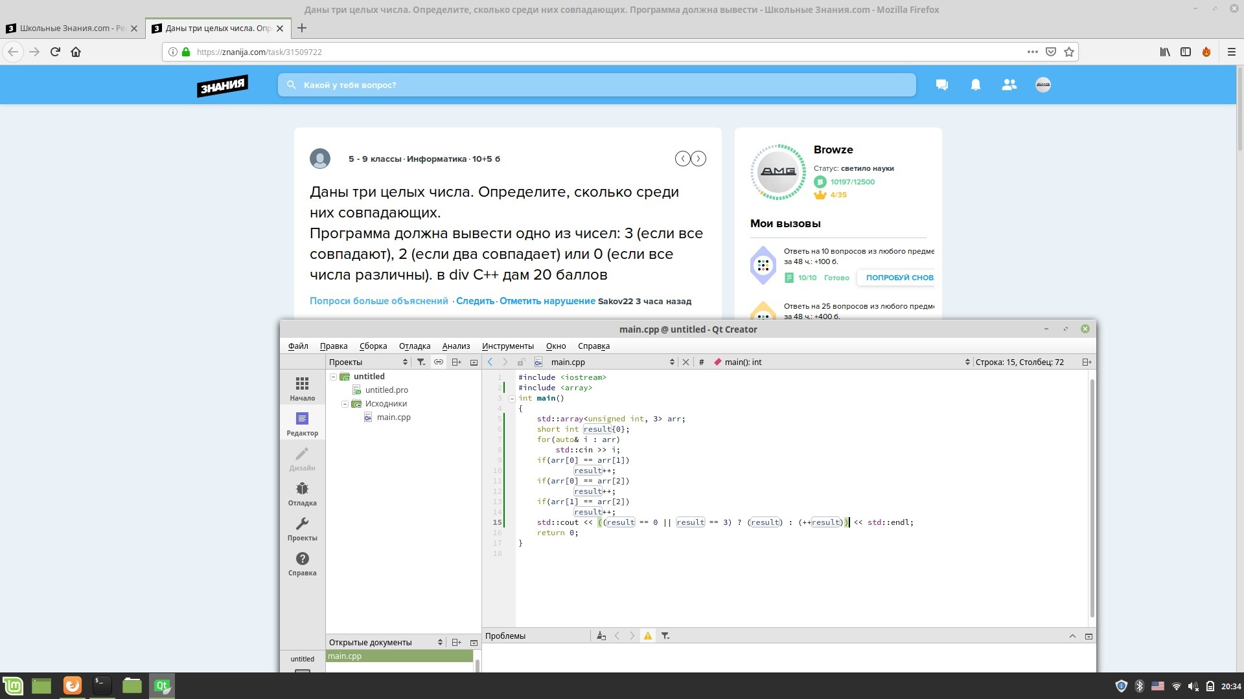Open the Сборка menu
Viewport: 1244px width, 699px height.
[373, 346]
